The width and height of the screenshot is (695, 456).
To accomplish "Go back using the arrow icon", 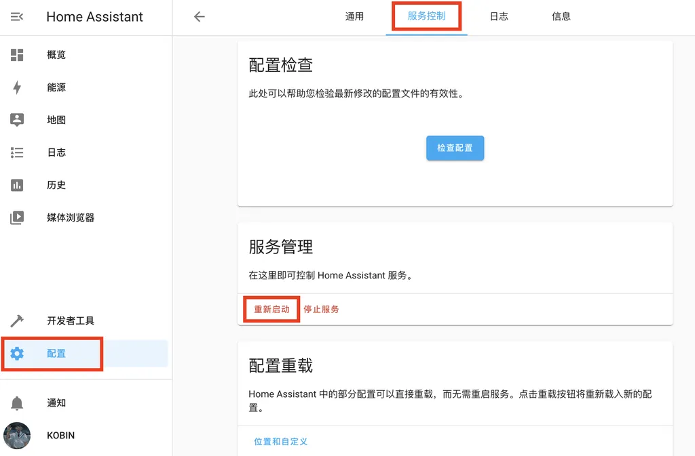I will (x=198, y=16).
